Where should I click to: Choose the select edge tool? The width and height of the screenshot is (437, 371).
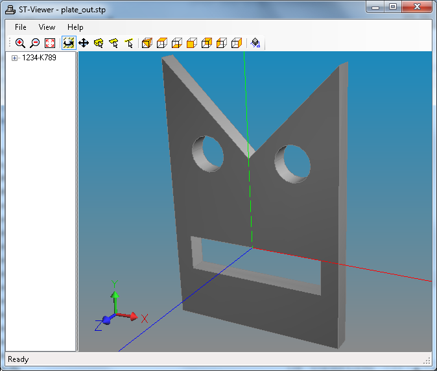click(x=129, y=43)
